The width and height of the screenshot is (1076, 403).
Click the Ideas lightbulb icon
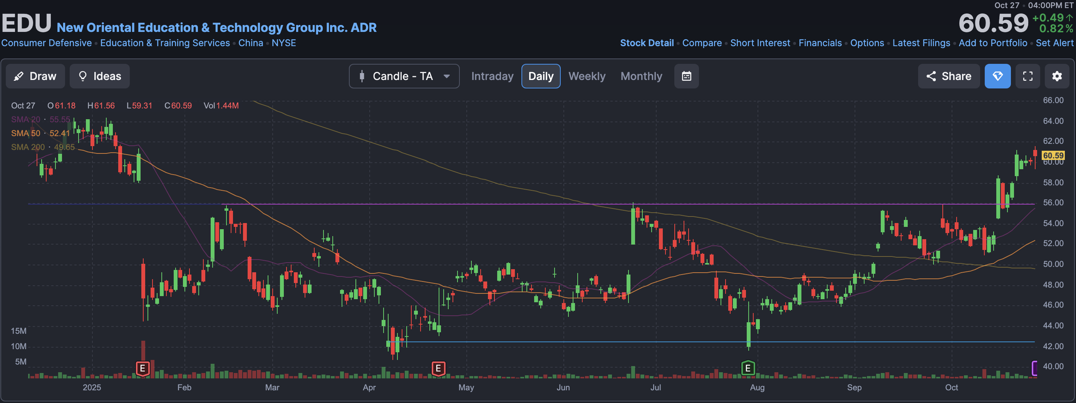tap(83, 77)
